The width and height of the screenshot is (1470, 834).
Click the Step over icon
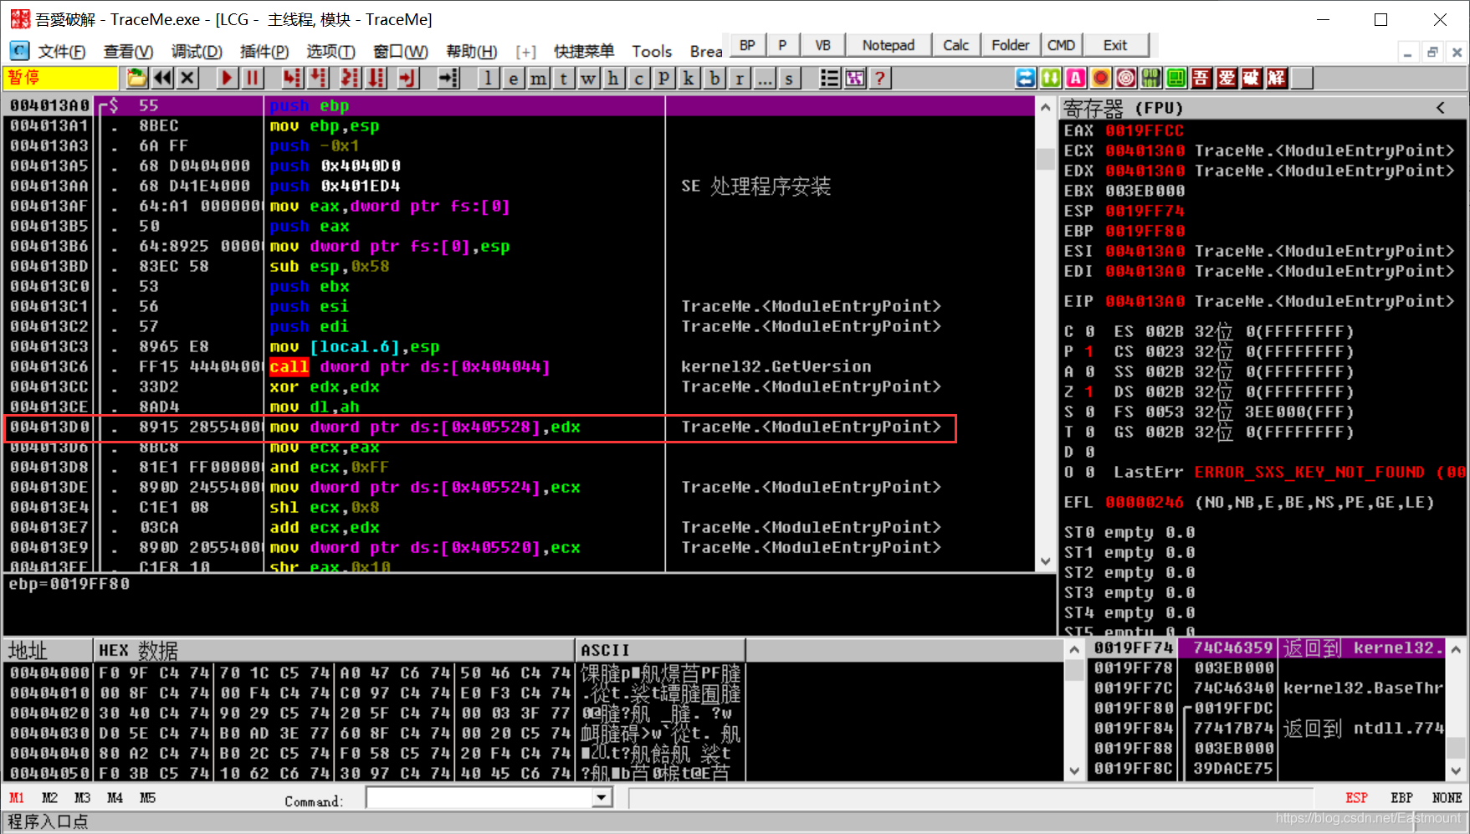click(x=319, y=79)
